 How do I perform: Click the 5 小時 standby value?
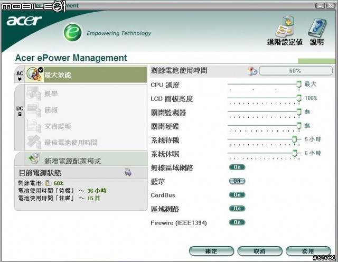313,139
